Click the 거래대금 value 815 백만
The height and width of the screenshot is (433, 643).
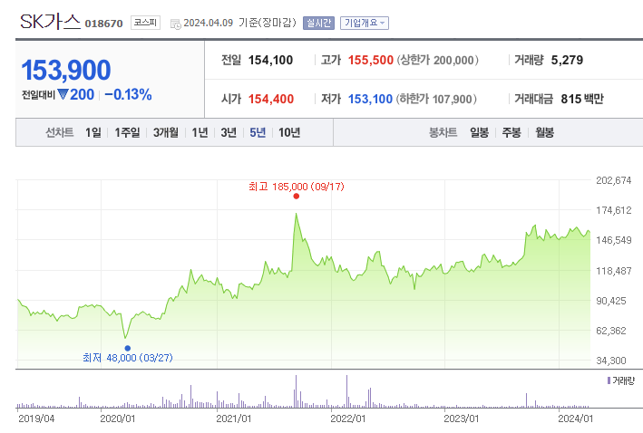click(582, 99)
